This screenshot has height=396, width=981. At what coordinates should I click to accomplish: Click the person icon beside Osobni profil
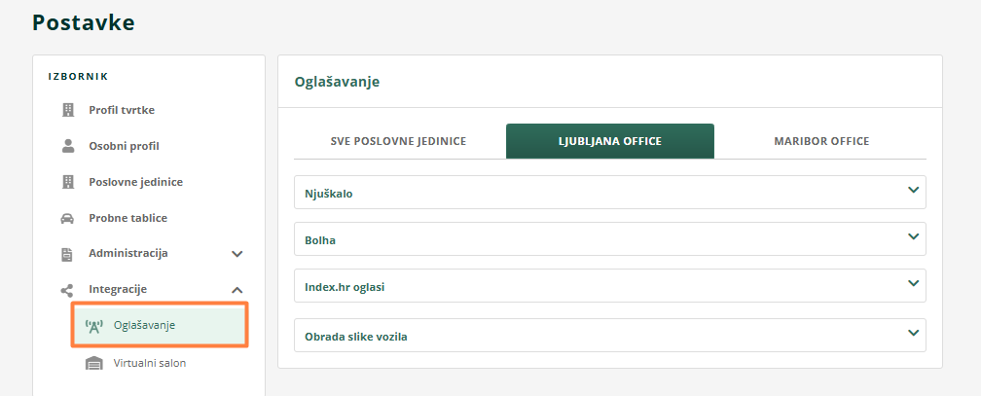[x=68, y=146]
